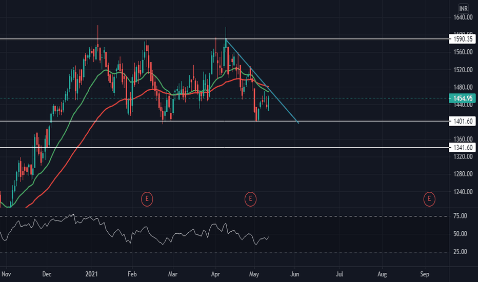Click the RSI 75.00 axis label
478x282 pixels.
[x=460, y=216]
